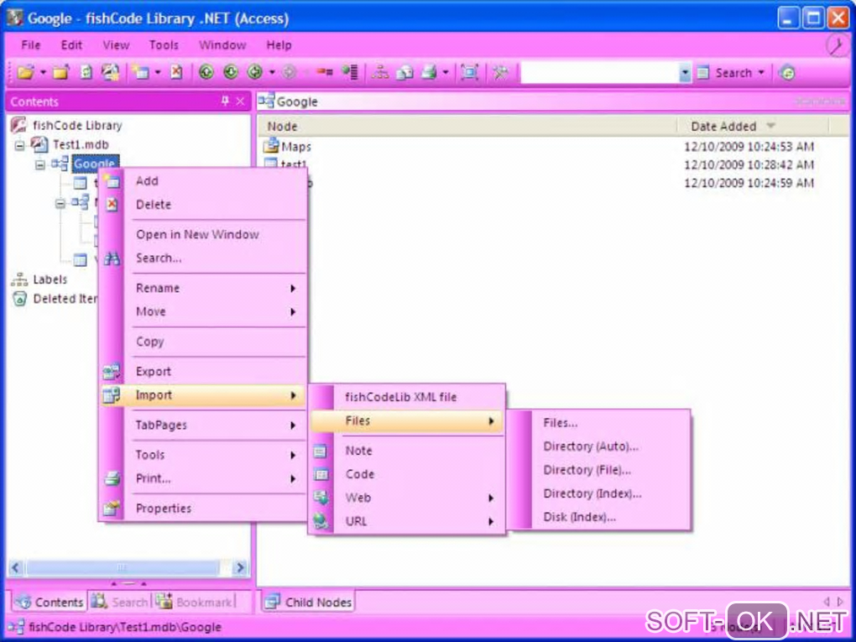Open the Help menu
The width and height of the screenshot is (856, 642).
(279, 45)
